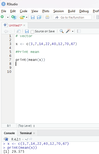Go back to previous source location
Viewport: 99px width, 154px height.
[x=6, y=31]
